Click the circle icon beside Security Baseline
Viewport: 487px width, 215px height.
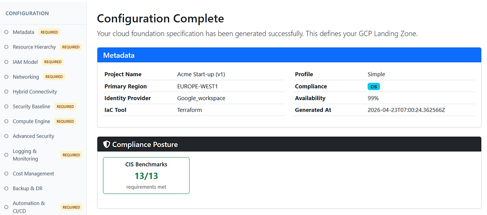6,107
